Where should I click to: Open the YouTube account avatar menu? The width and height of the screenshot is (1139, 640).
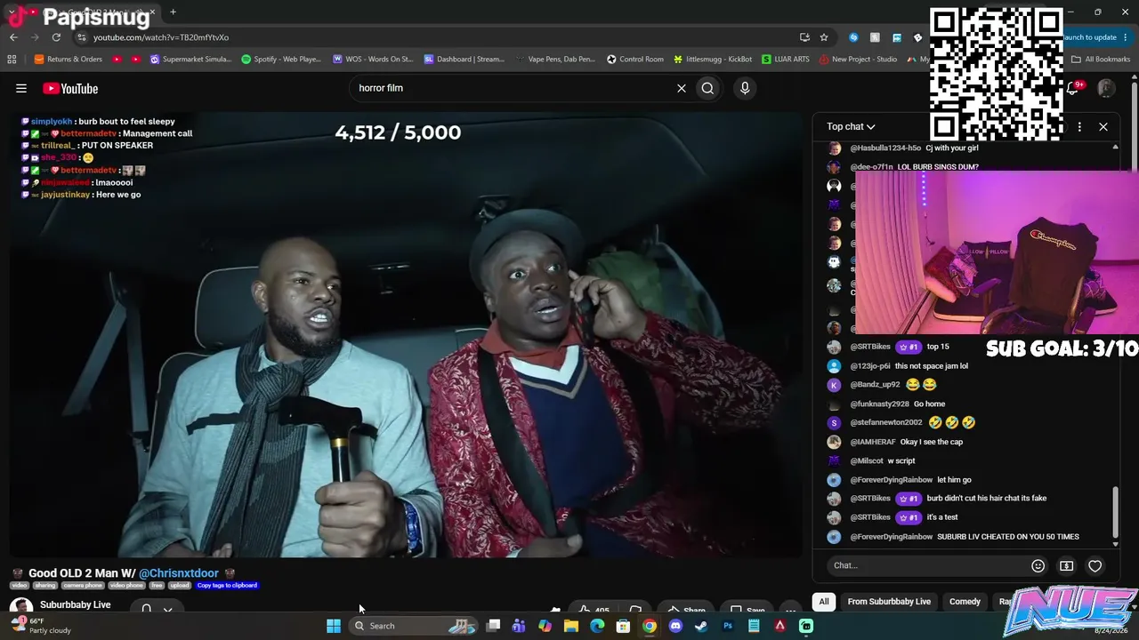[x=1106, y=88]
